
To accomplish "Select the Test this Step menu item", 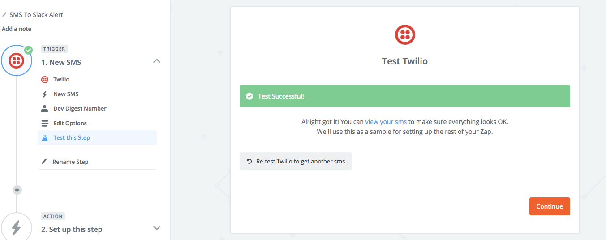I will [97, 138].
